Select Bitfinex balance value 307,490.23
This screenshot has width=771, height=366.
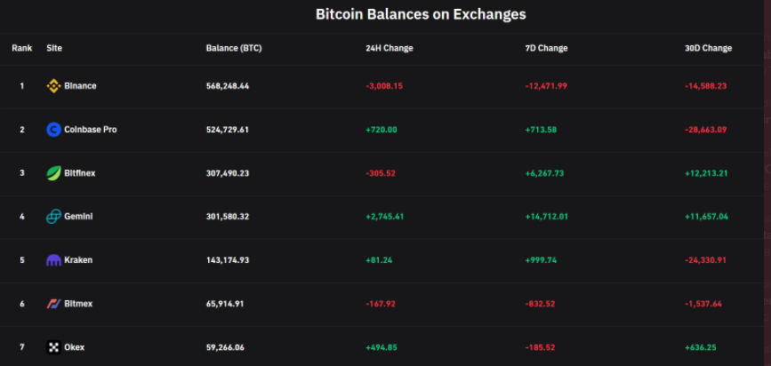point(228,173)
